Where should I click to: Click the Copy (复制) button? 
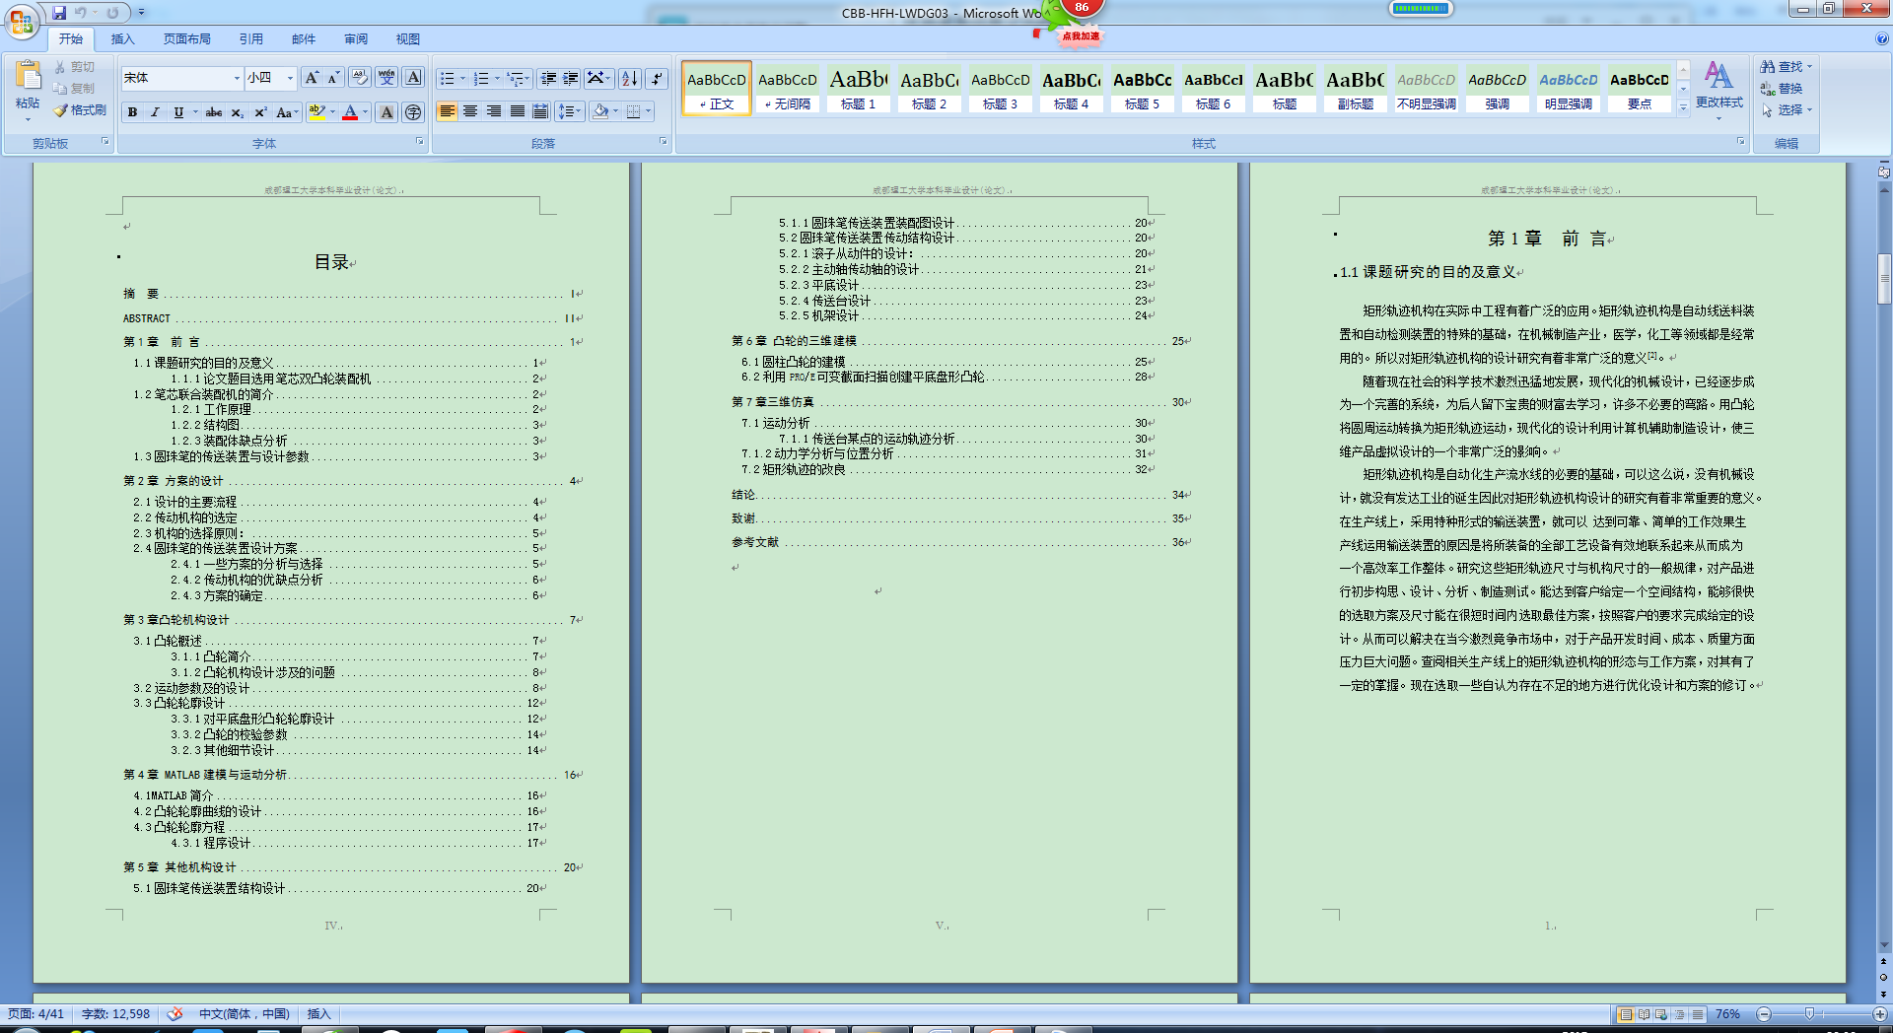[x=76, y=89]
